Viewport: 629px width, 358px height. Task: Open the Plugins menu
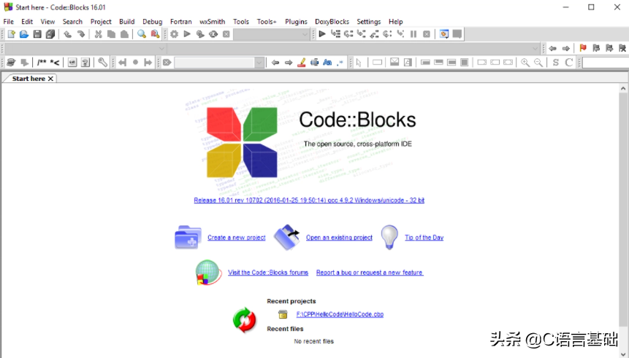(296, 22)
